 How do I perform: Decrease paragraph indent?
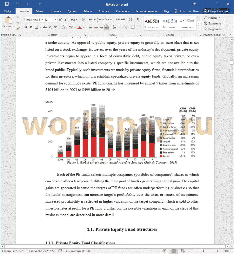tap(118, 20)
